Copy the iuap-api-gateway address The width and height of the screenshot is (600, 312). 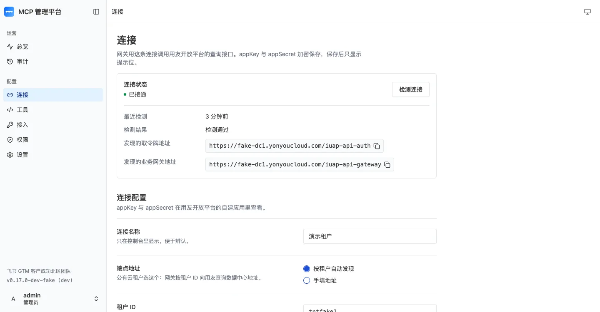coord(387,164)
